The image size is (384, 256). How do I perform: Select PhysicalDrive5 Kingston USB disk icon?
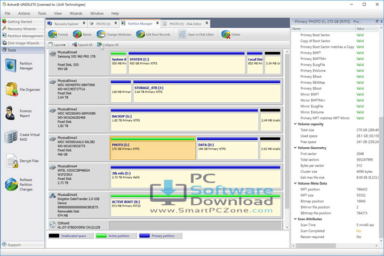[x=53, y=196]
